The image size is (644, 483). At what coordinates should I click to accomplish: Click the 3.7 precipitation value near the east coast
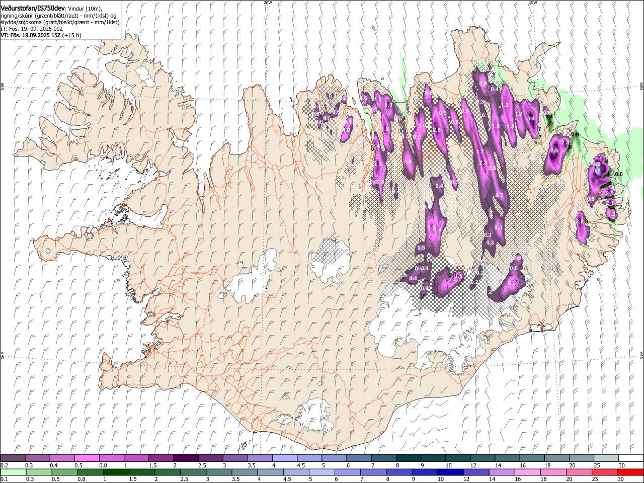[x=609, y=193]
